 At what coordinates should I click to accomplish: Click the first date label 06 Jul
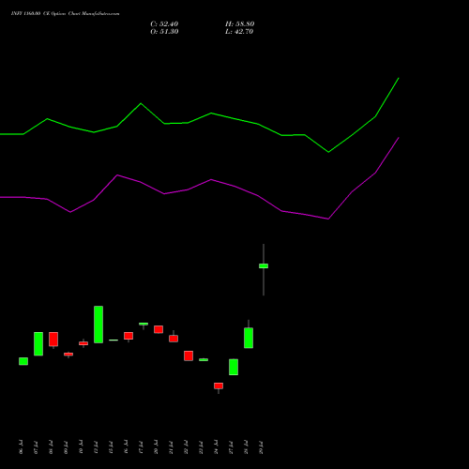tap(21, 447)
